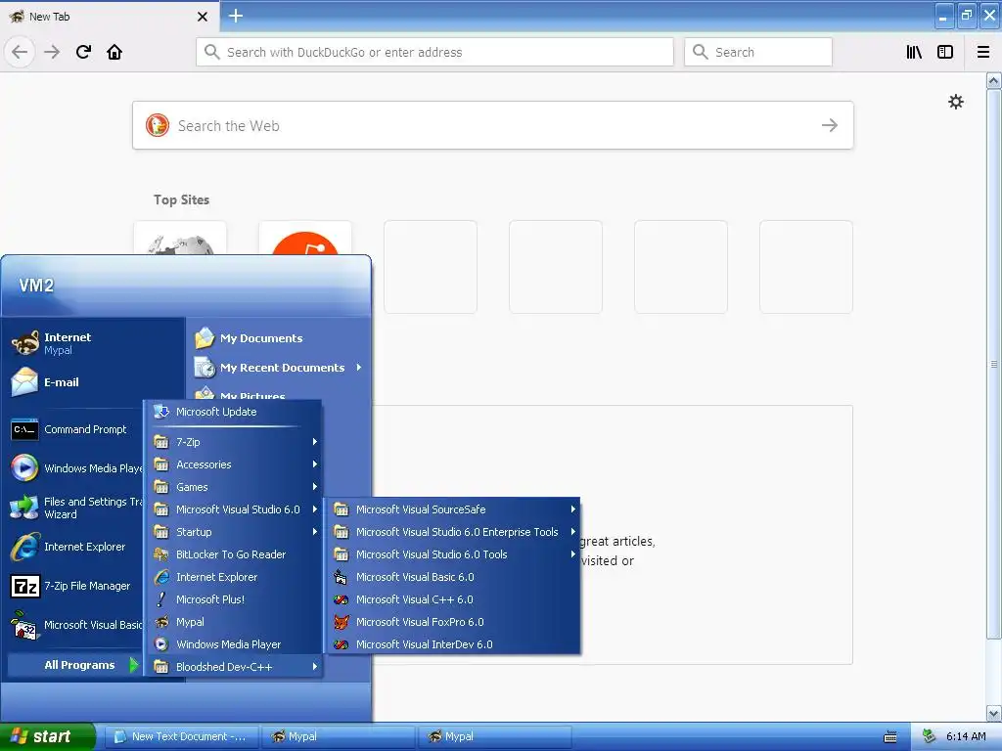This screenshot has height=751, width=1002.
Task: Click Windows Media Player icon in All Programs
Action: pos(161,643)
